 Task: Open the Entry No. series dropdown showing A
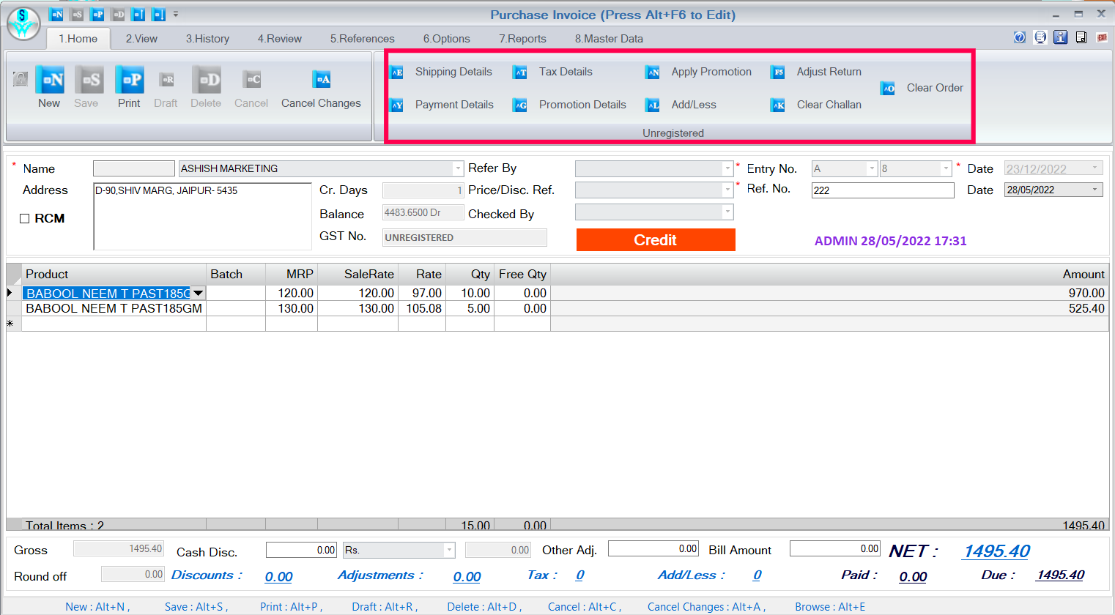pos(872,168)
